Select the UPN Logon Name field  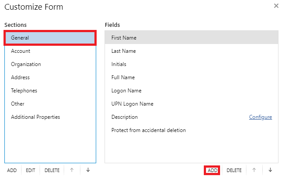[x=192, y=104]
